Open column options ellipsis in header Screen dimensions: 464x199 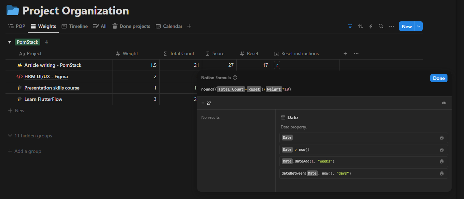click(356, 53)
